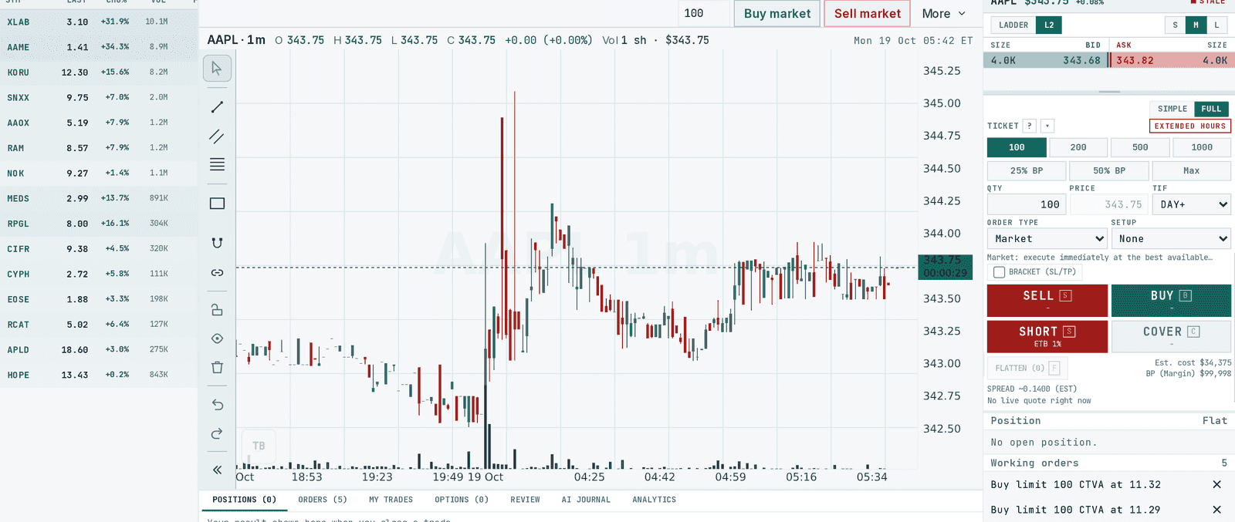1235x522 pixels.
Task: Click the 343.68 bid price row
Action: tap(1046, 60)
